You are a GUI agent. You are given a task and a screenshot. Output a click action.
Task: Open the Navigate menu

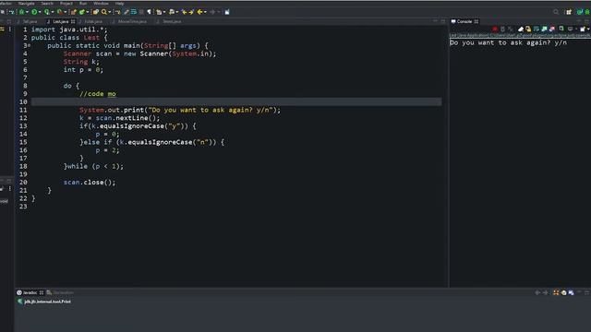(x=27, y=4)
